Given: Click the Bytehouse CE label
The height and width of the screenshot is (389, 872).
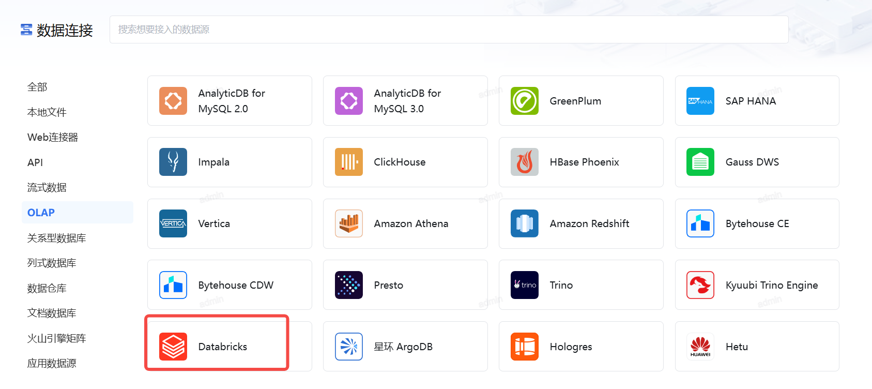Looking at the screenshot, I should [757, 223].
